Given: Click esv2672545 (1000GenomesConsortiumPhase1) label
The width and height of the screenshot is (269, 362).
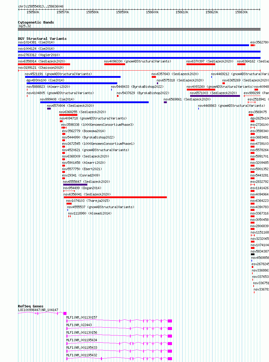Looking at the screenshot, I should (x=99, y=144).
